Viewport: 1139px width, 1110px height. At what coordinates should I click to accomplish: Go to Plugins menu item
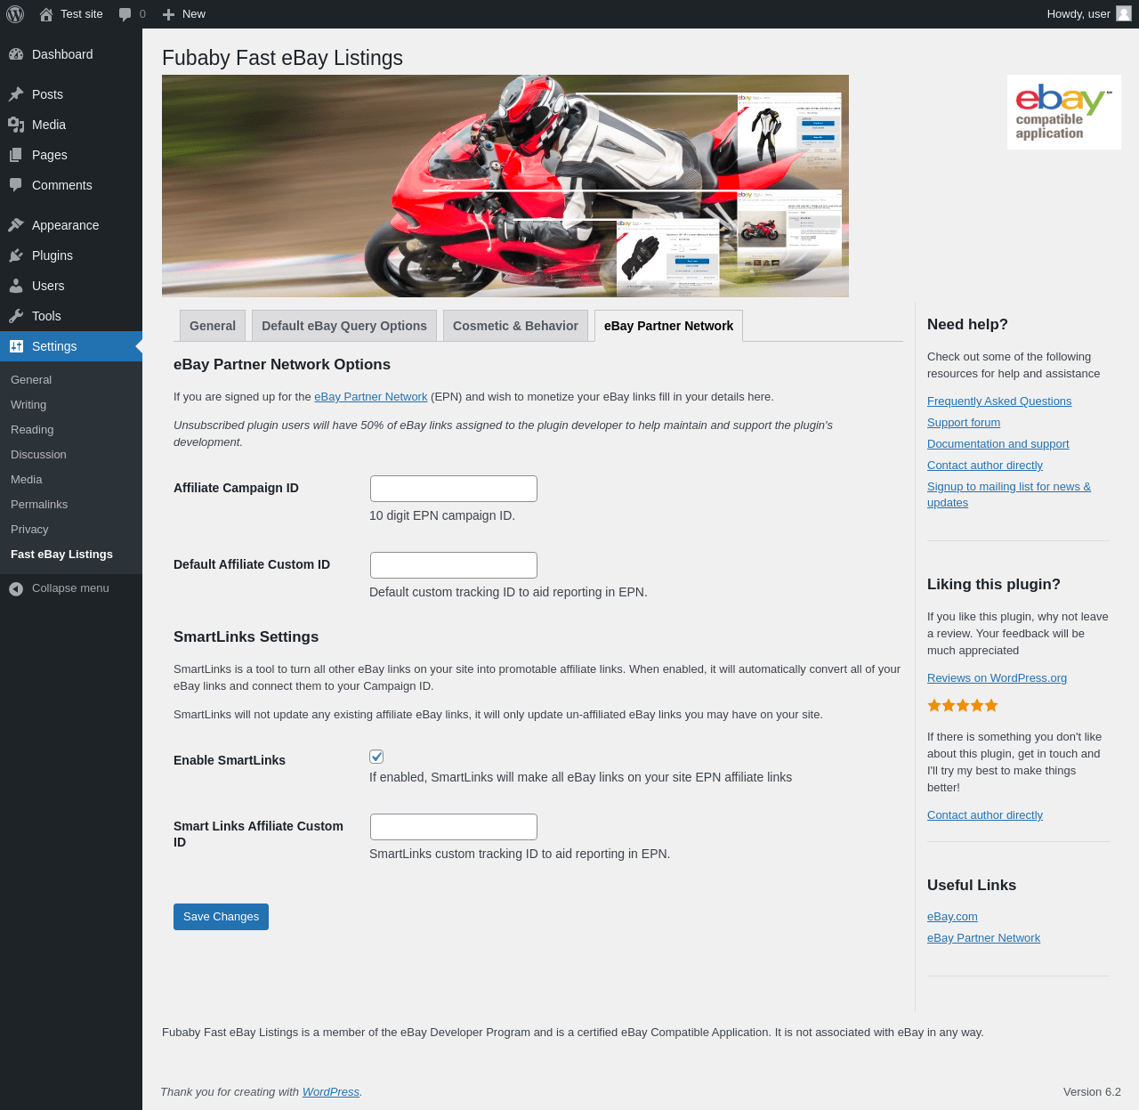[x=71, y=255]
